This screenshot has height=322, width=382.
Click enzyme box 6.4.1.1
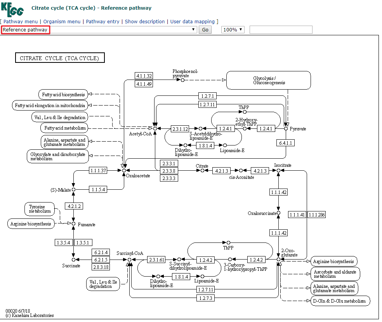(x=285, y=143)
